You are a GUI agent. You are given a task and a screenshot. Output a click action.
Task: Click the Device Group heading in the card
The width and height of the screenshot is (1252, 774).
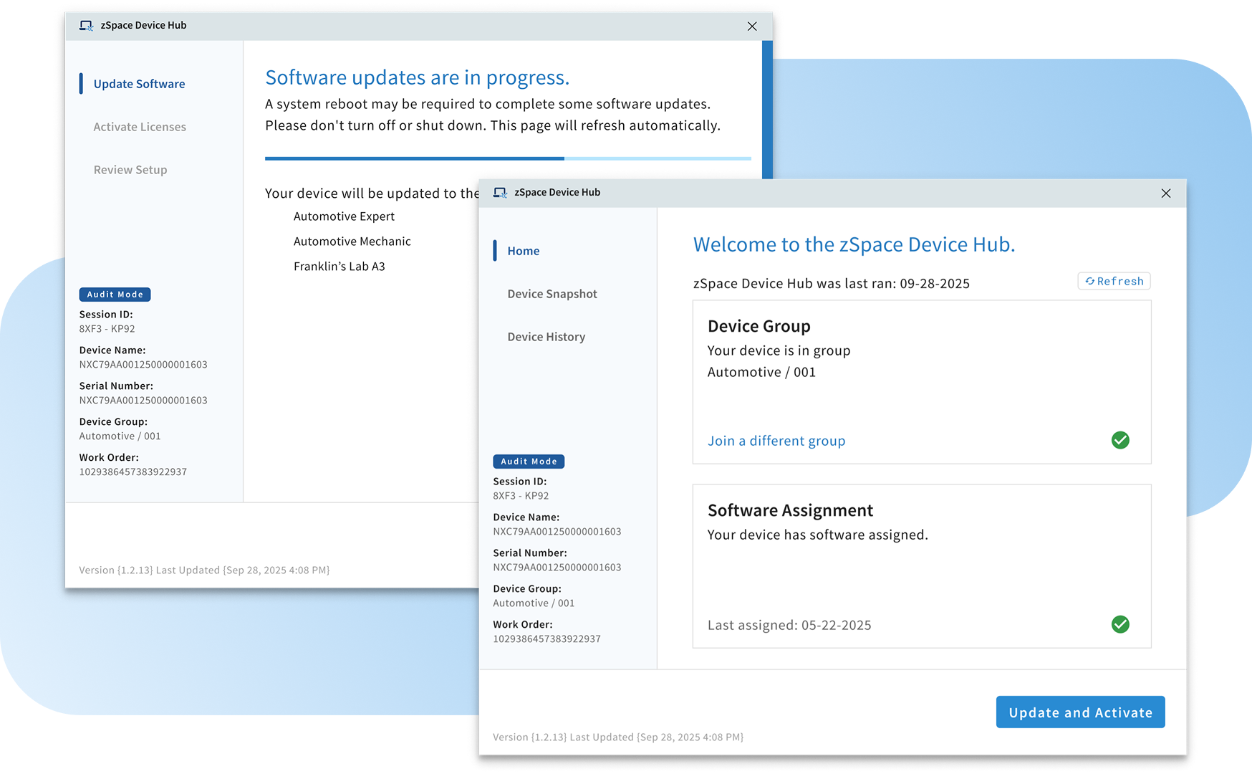(759, 326)
